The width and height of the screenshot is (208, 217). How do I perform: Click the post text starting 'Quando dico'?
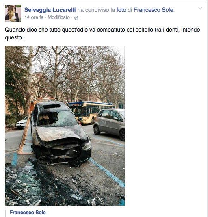pyautogui.click(x=102, y=34)
